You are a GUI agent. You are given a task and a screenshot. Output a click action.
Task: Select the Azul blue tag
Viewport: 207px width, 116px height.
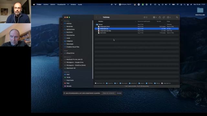click(x=67, y=74)
